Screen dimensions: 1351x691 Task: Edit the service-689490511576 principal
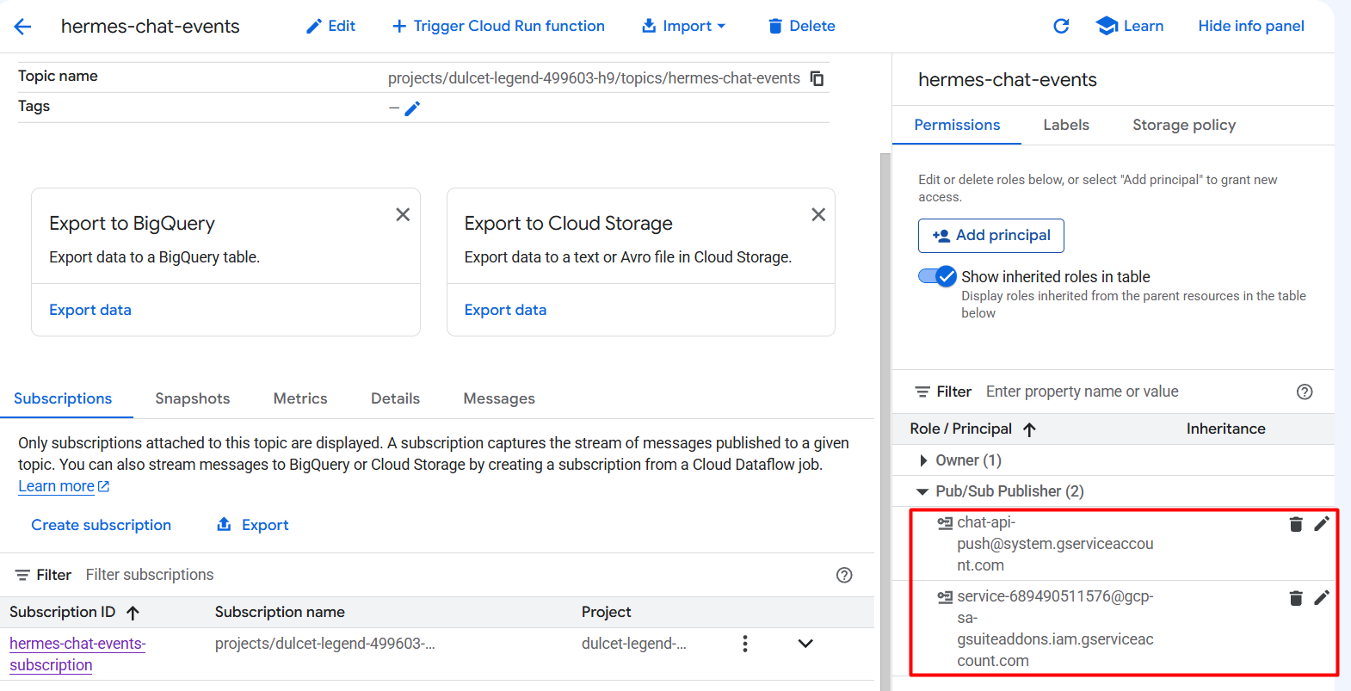tap(1322, 597)
